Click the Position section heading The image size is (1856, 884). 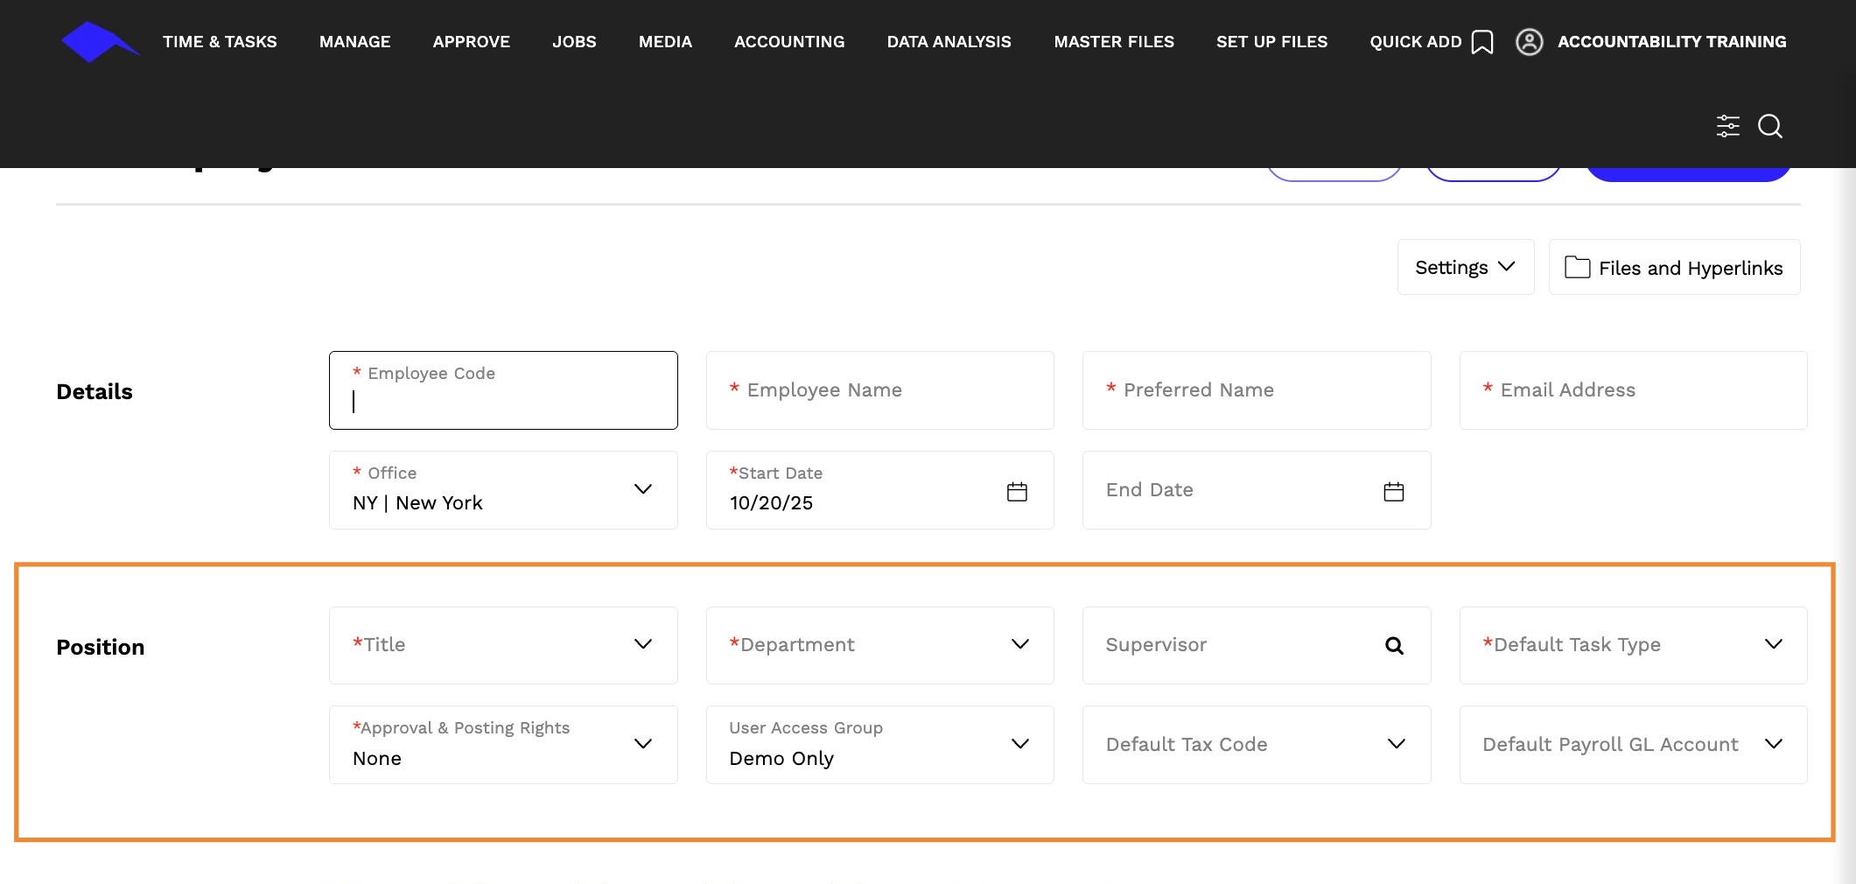click(101, 647)
